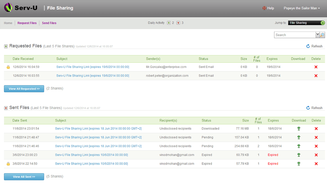Viewport: 327px width, 185px height.
Task: Open the 11/6/2014 21:48:47 sent subject link
Action: [98, 137]
